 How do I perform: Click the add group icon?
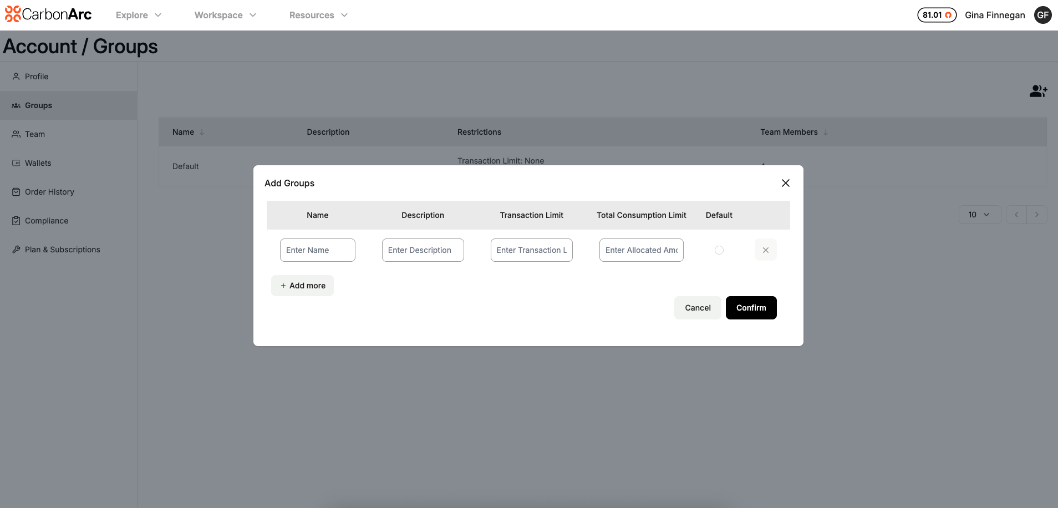coord(1038,91)
